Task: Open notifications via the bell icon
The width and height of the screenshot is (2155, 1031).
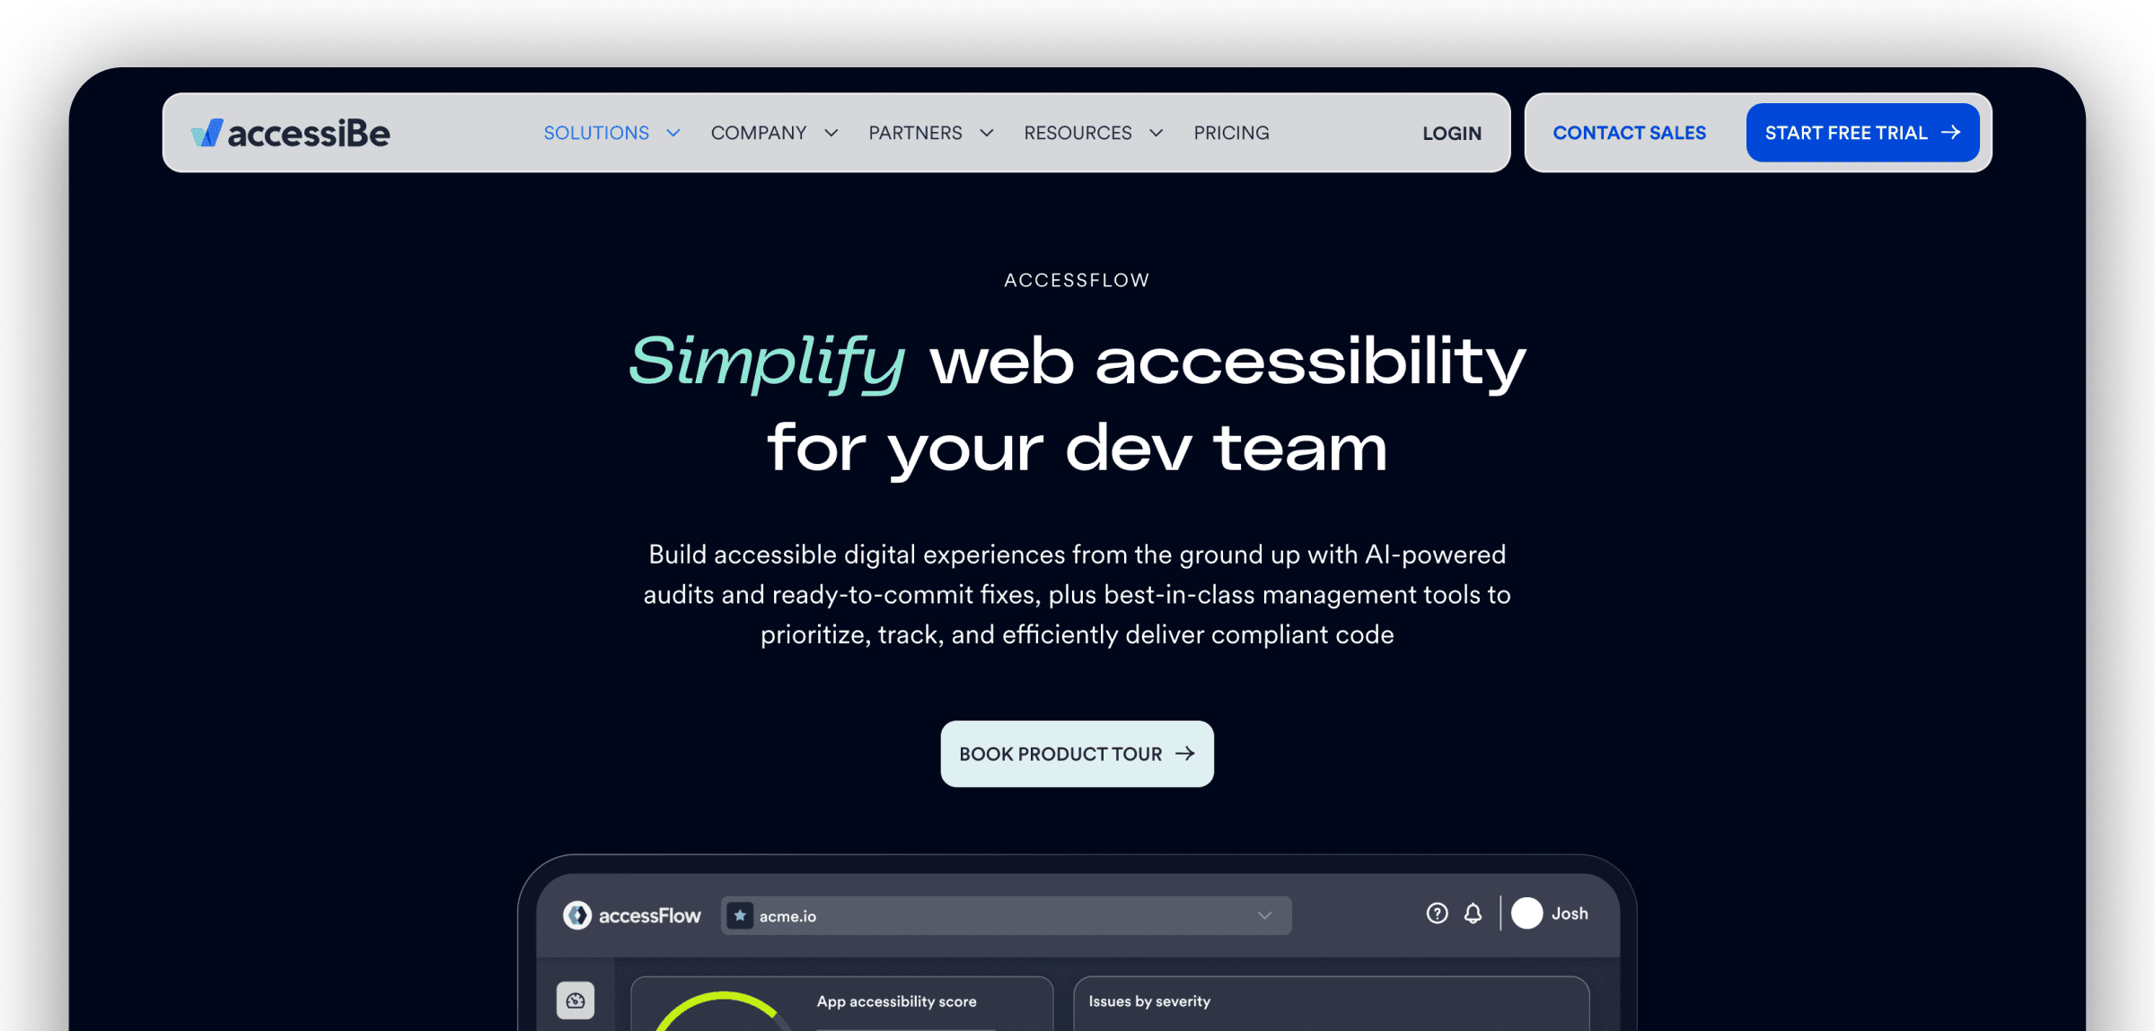Action: (1473, 913)
